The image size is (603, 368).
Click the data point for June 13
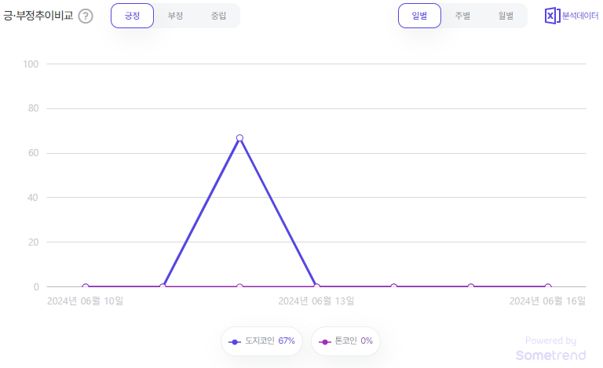[x=317, y=286]
